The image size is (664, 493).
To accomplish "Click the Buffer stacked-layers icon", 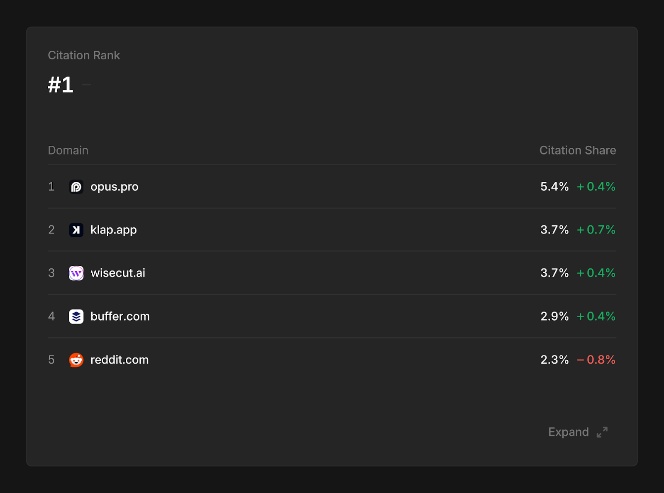I will click(x=76, y=316).
